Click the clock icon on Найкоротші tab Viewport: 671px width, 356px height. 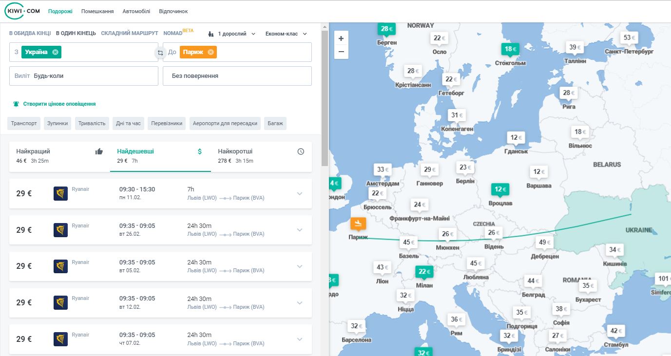coord(301,151)
